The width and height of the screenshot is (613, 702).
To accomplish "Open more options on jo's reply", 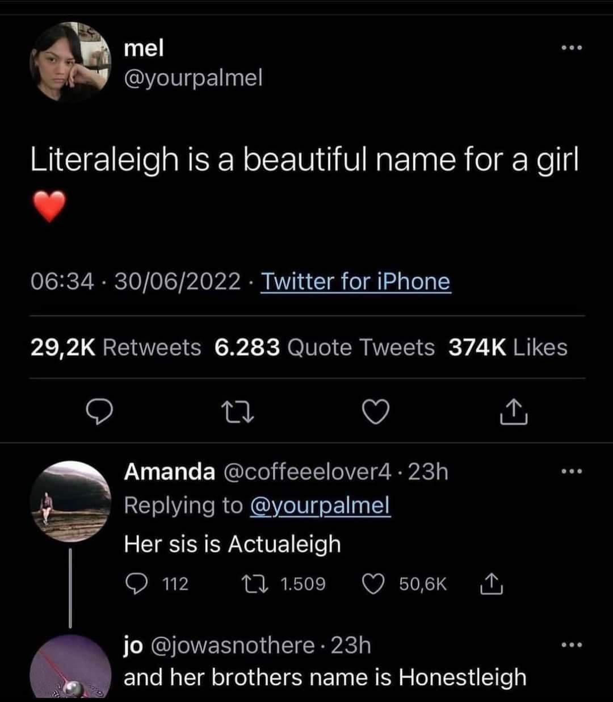I will pyautogui.click(x=570, y=645).
